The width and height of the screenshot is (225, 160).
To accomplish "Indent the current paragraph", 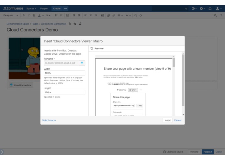I will pos(79,15).
